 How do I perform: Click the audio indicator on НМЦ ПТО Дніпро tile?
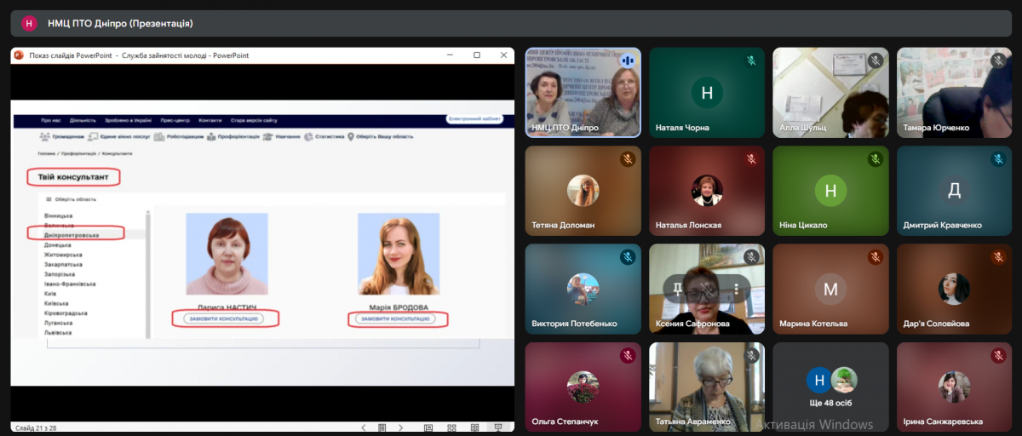[628, 60]
